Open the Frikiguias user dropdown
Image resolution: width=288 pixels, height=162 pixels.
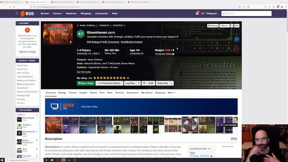[x=212, y=13]
